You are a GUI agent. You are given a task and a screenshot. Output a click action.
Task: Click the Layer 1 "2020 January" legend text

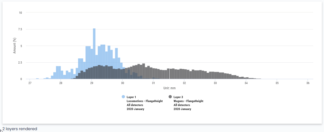coord(135,109)
